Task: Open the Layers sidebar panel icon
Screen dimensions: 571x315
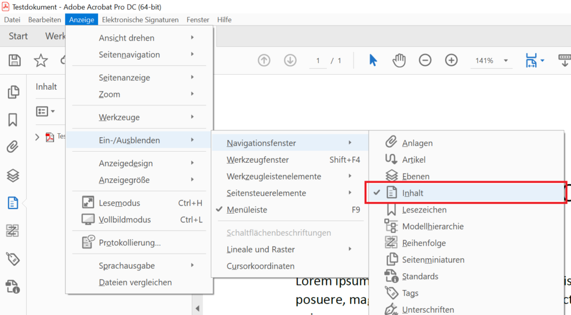Action: 13,175
